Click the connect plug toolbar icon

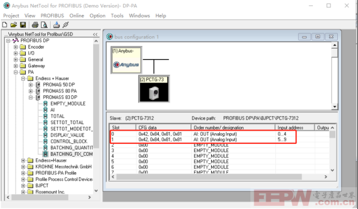click(66, 25)
